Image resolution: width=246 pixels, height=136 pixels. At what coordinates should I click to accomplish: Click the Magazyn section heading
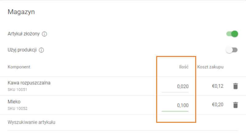[21, 12]
